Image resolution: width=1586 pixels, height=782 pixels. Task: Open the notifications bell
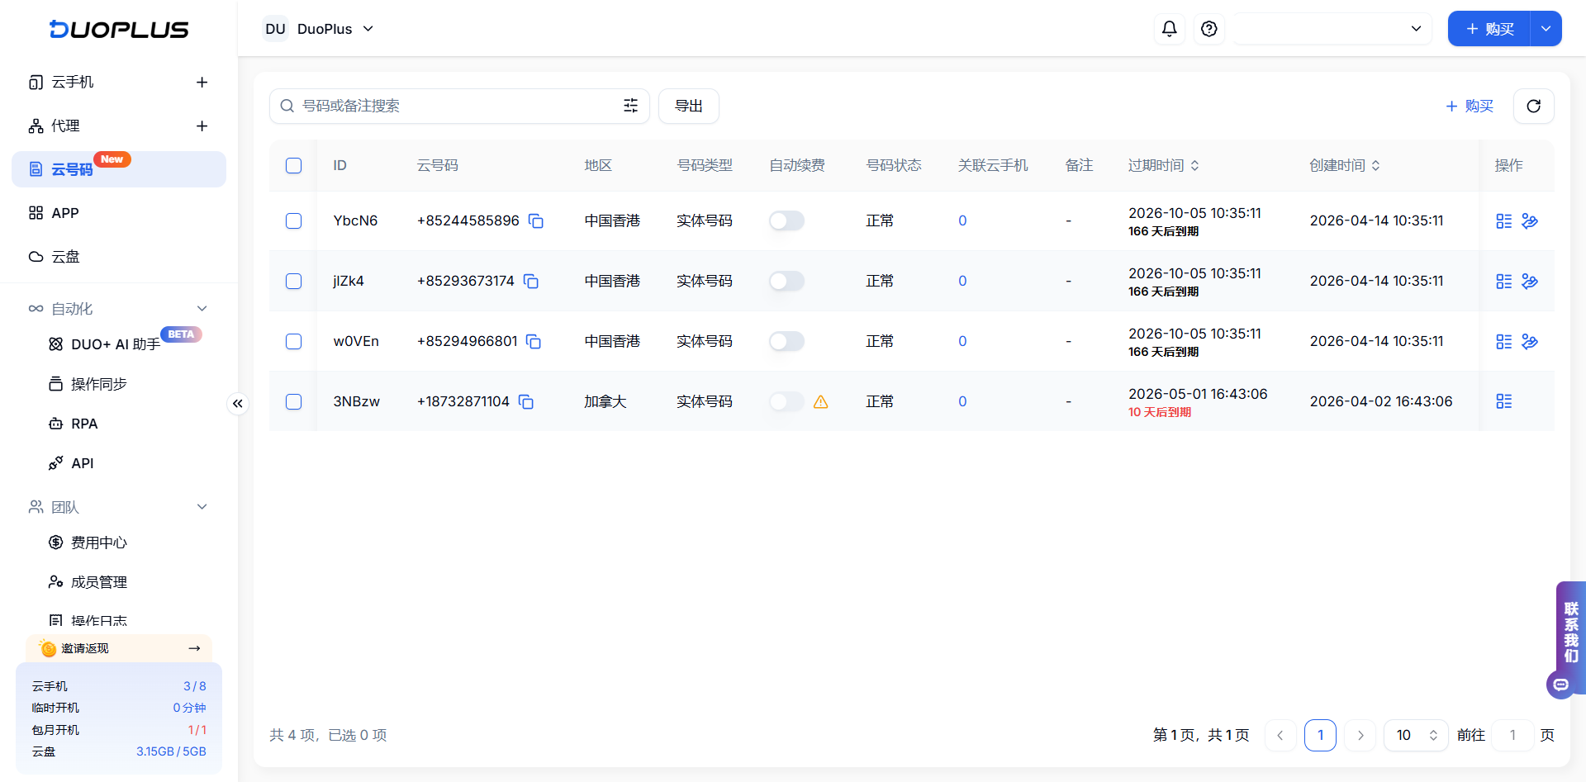pos(1169,29)
